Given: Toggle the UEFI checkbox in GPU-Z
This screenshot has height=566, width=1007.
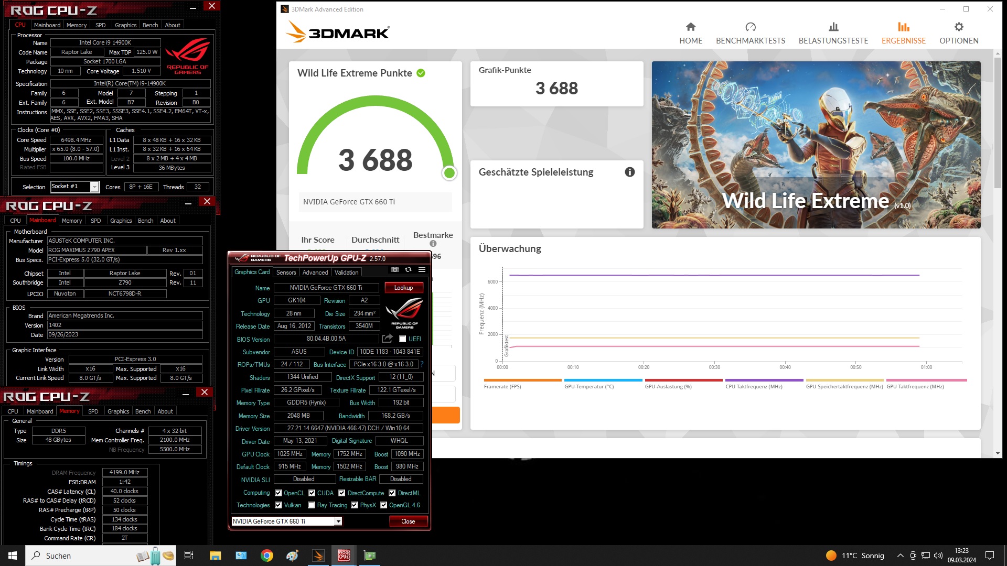Looking at the screenshot, I should 403,339.
